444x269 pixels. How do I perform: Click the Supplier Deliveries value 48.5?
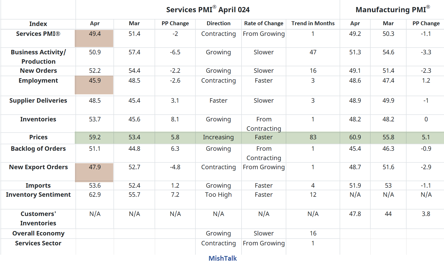point(94,101)
